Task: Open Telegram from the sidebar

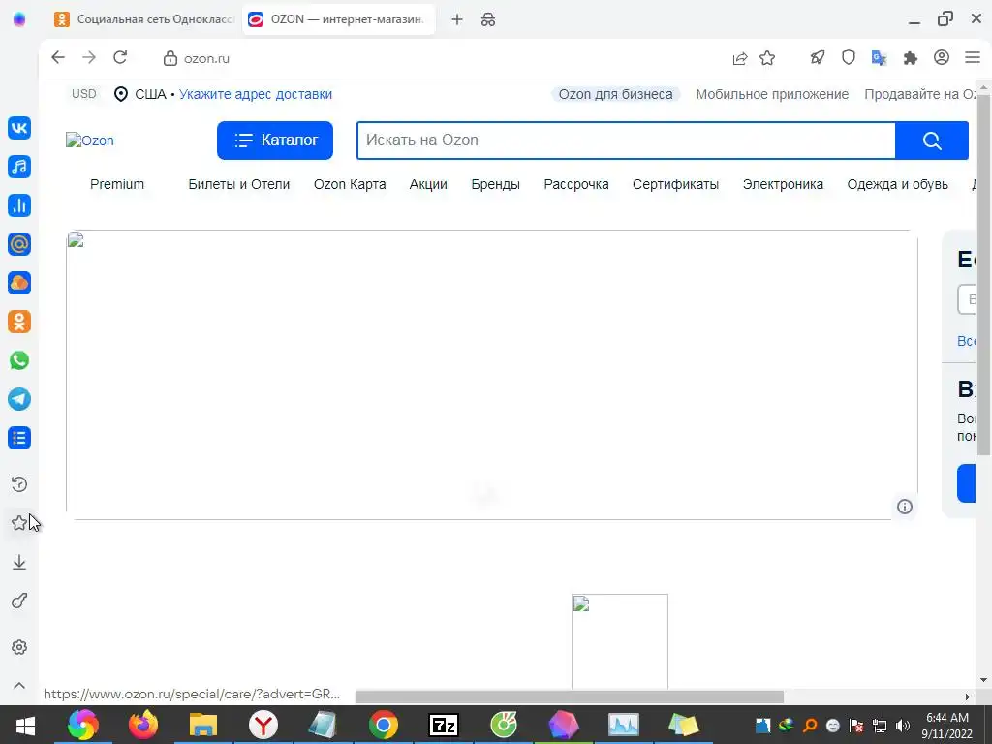Action: coord(19,399)
